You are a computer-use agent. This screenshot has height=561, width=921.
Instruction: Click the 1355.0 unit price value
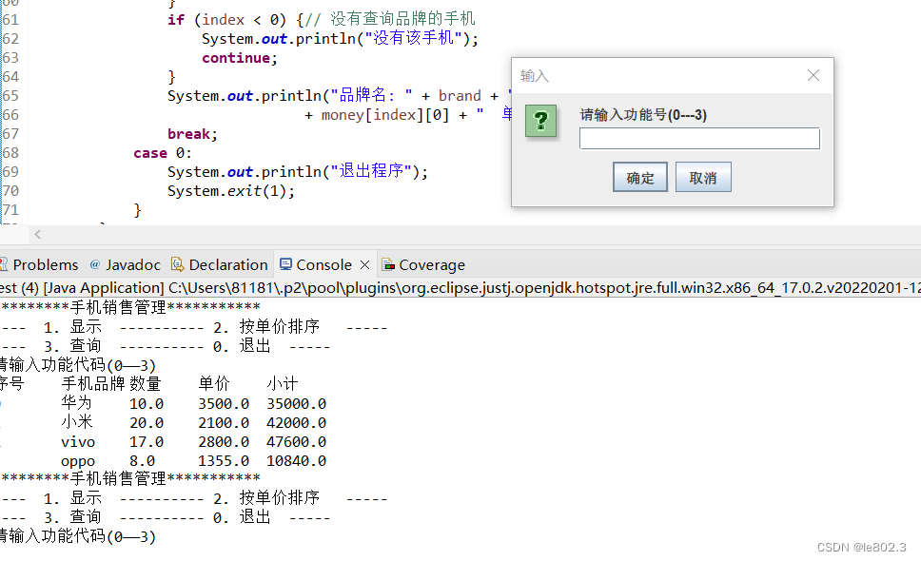[x=224, y=460]
